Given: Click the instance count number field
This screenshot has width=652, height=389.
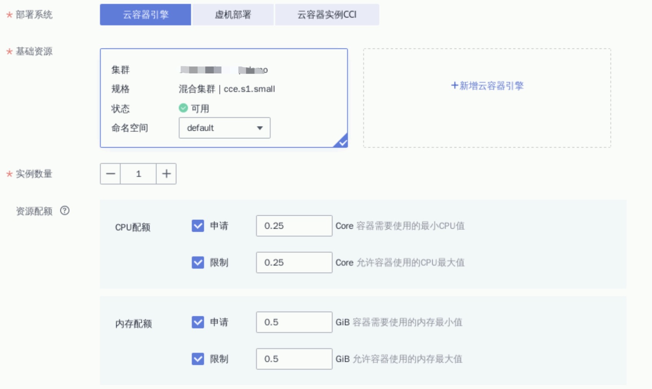Looking at the screenshot, I should (x=138, y=174).
